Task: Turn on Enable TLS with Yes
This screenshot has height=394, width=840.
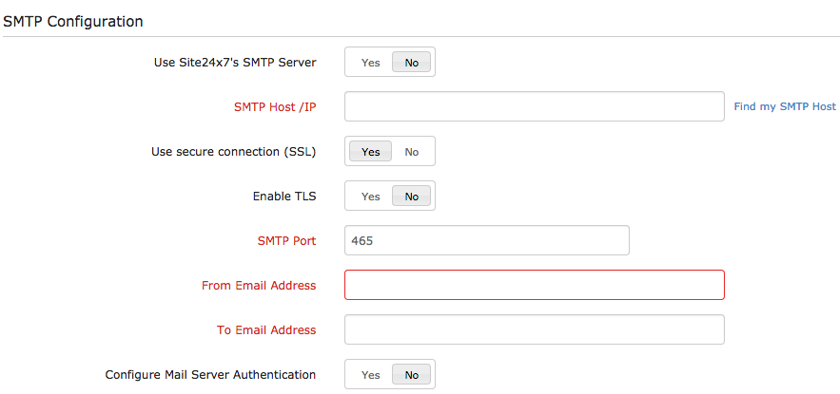Action: pyautogui.click(x=370, y=197)
